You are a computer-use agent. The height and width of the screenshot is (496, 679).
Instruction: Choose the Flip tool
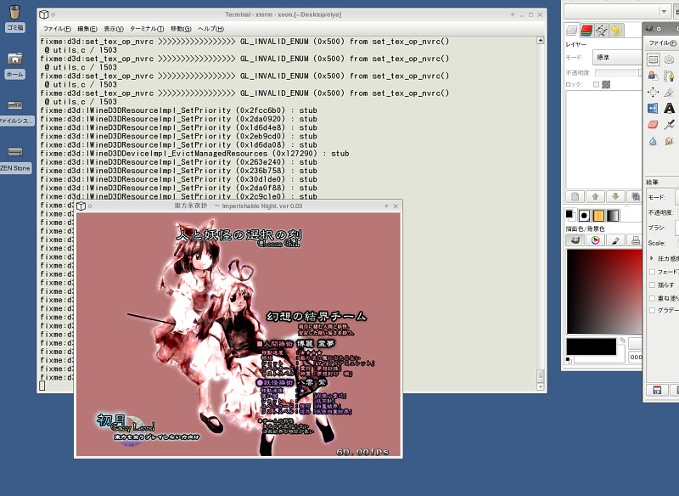point(653,109)
